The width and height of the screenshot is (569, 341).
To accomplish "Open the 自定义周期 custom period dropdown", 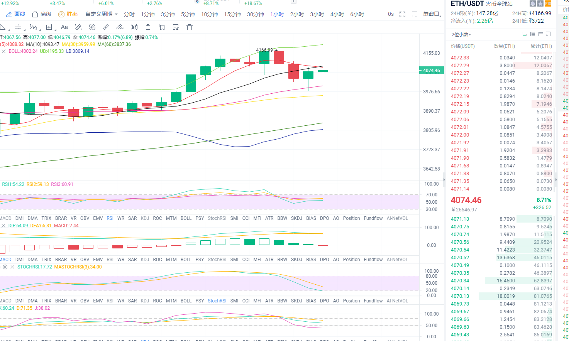I will pyautogui.click(x=101, y=14).
